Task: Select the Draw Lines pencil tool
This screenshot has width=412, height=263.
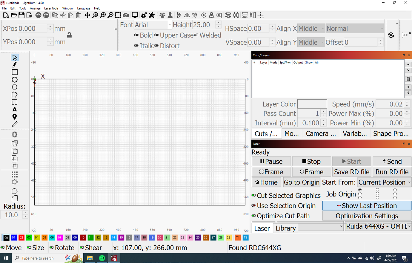Action: click(x=14, y=65)
